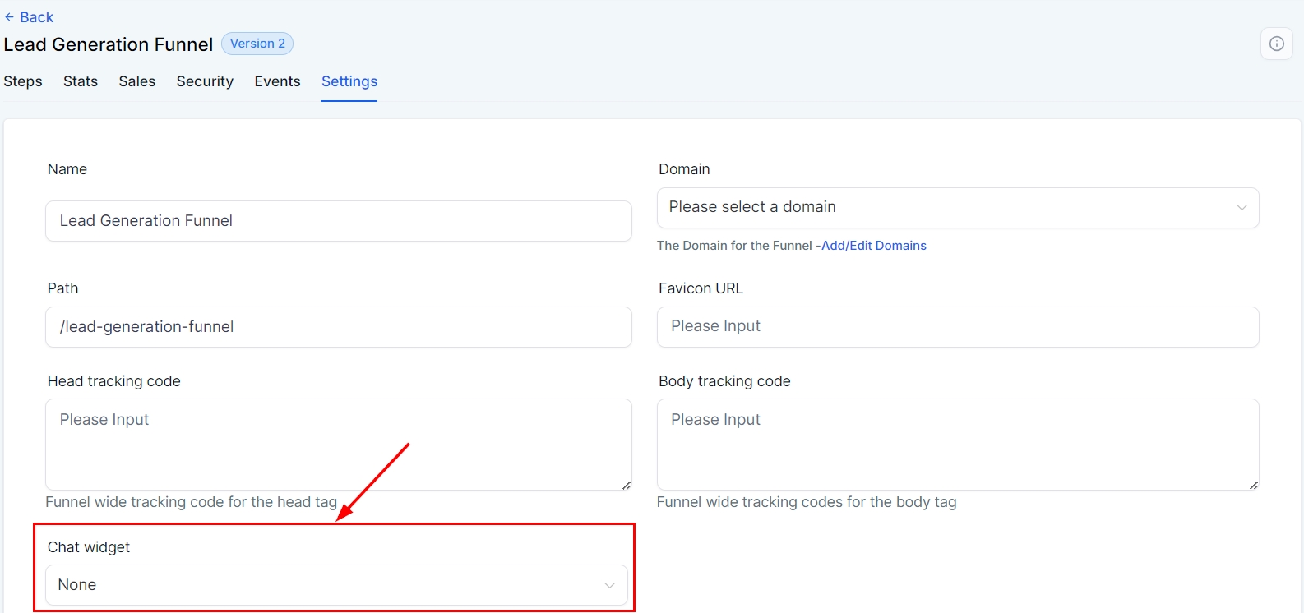Click into the Body tracking code textarea
The height and width of the screenshot is (613, 1304).
coord(957,445)
